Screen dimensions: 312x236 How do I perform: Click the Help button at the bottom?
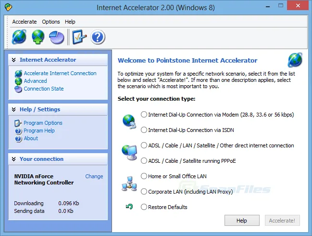(242, 221)
